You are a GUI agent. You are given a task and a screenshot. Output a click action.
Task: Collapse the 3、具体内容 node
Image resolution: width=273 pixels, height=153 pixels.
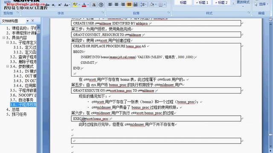coord(4,38)
